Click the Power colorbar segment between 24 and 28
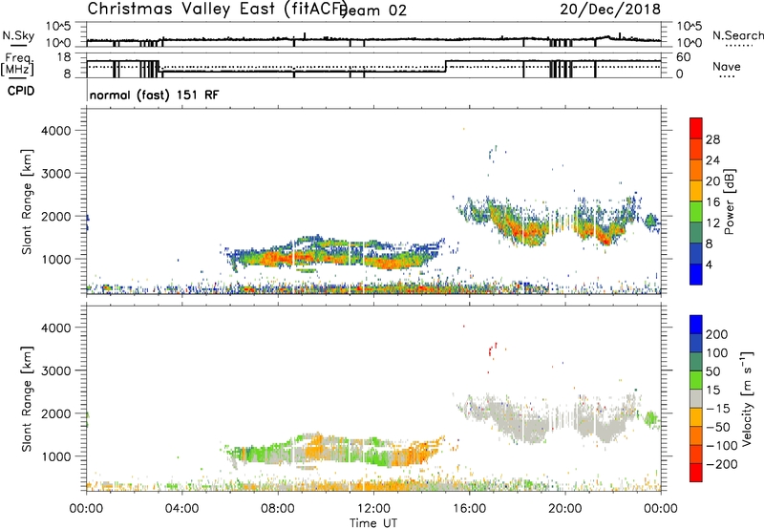Image resolution: width=764 pixels, height=529 pixels. tap(696, 149)
